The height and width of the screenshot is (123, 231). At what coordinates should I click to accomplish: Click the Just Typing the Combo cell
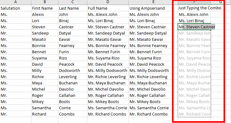(x=194, y=8)
